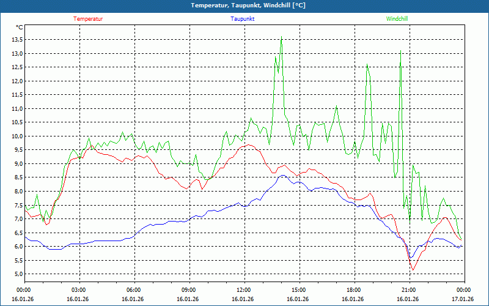The height and width of the screenshot is (306, 489).
Task: Click the y-axis value '9,0'
Action: (18, 163)
